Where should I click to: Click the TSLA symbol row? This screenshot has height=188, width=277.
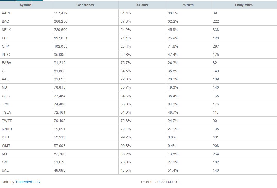[6, 112]
